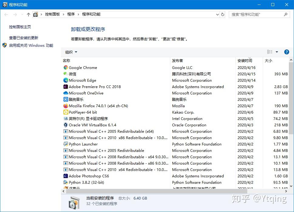Click the 酷狗音乐 program icon
The height and width of the screenshot is (212, 294).
tap(66, 100)
